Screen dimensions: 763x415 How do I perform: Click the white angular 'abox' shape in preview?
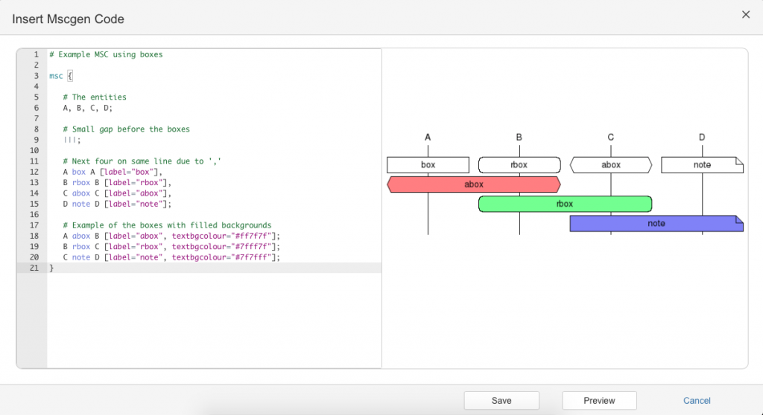click(611, 165)
